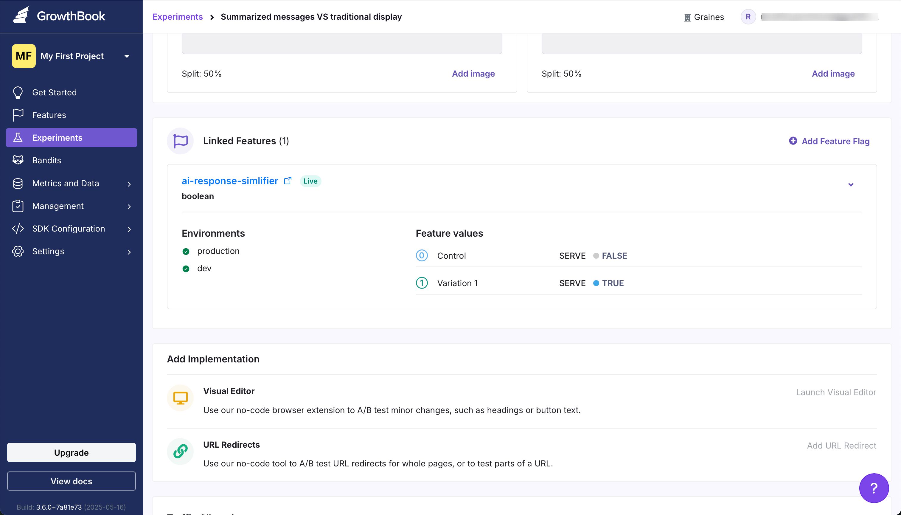The height and width of the screenshot is (515, 901).
Task: Click the Upgrade button
Action: click(x=72, y=452)
